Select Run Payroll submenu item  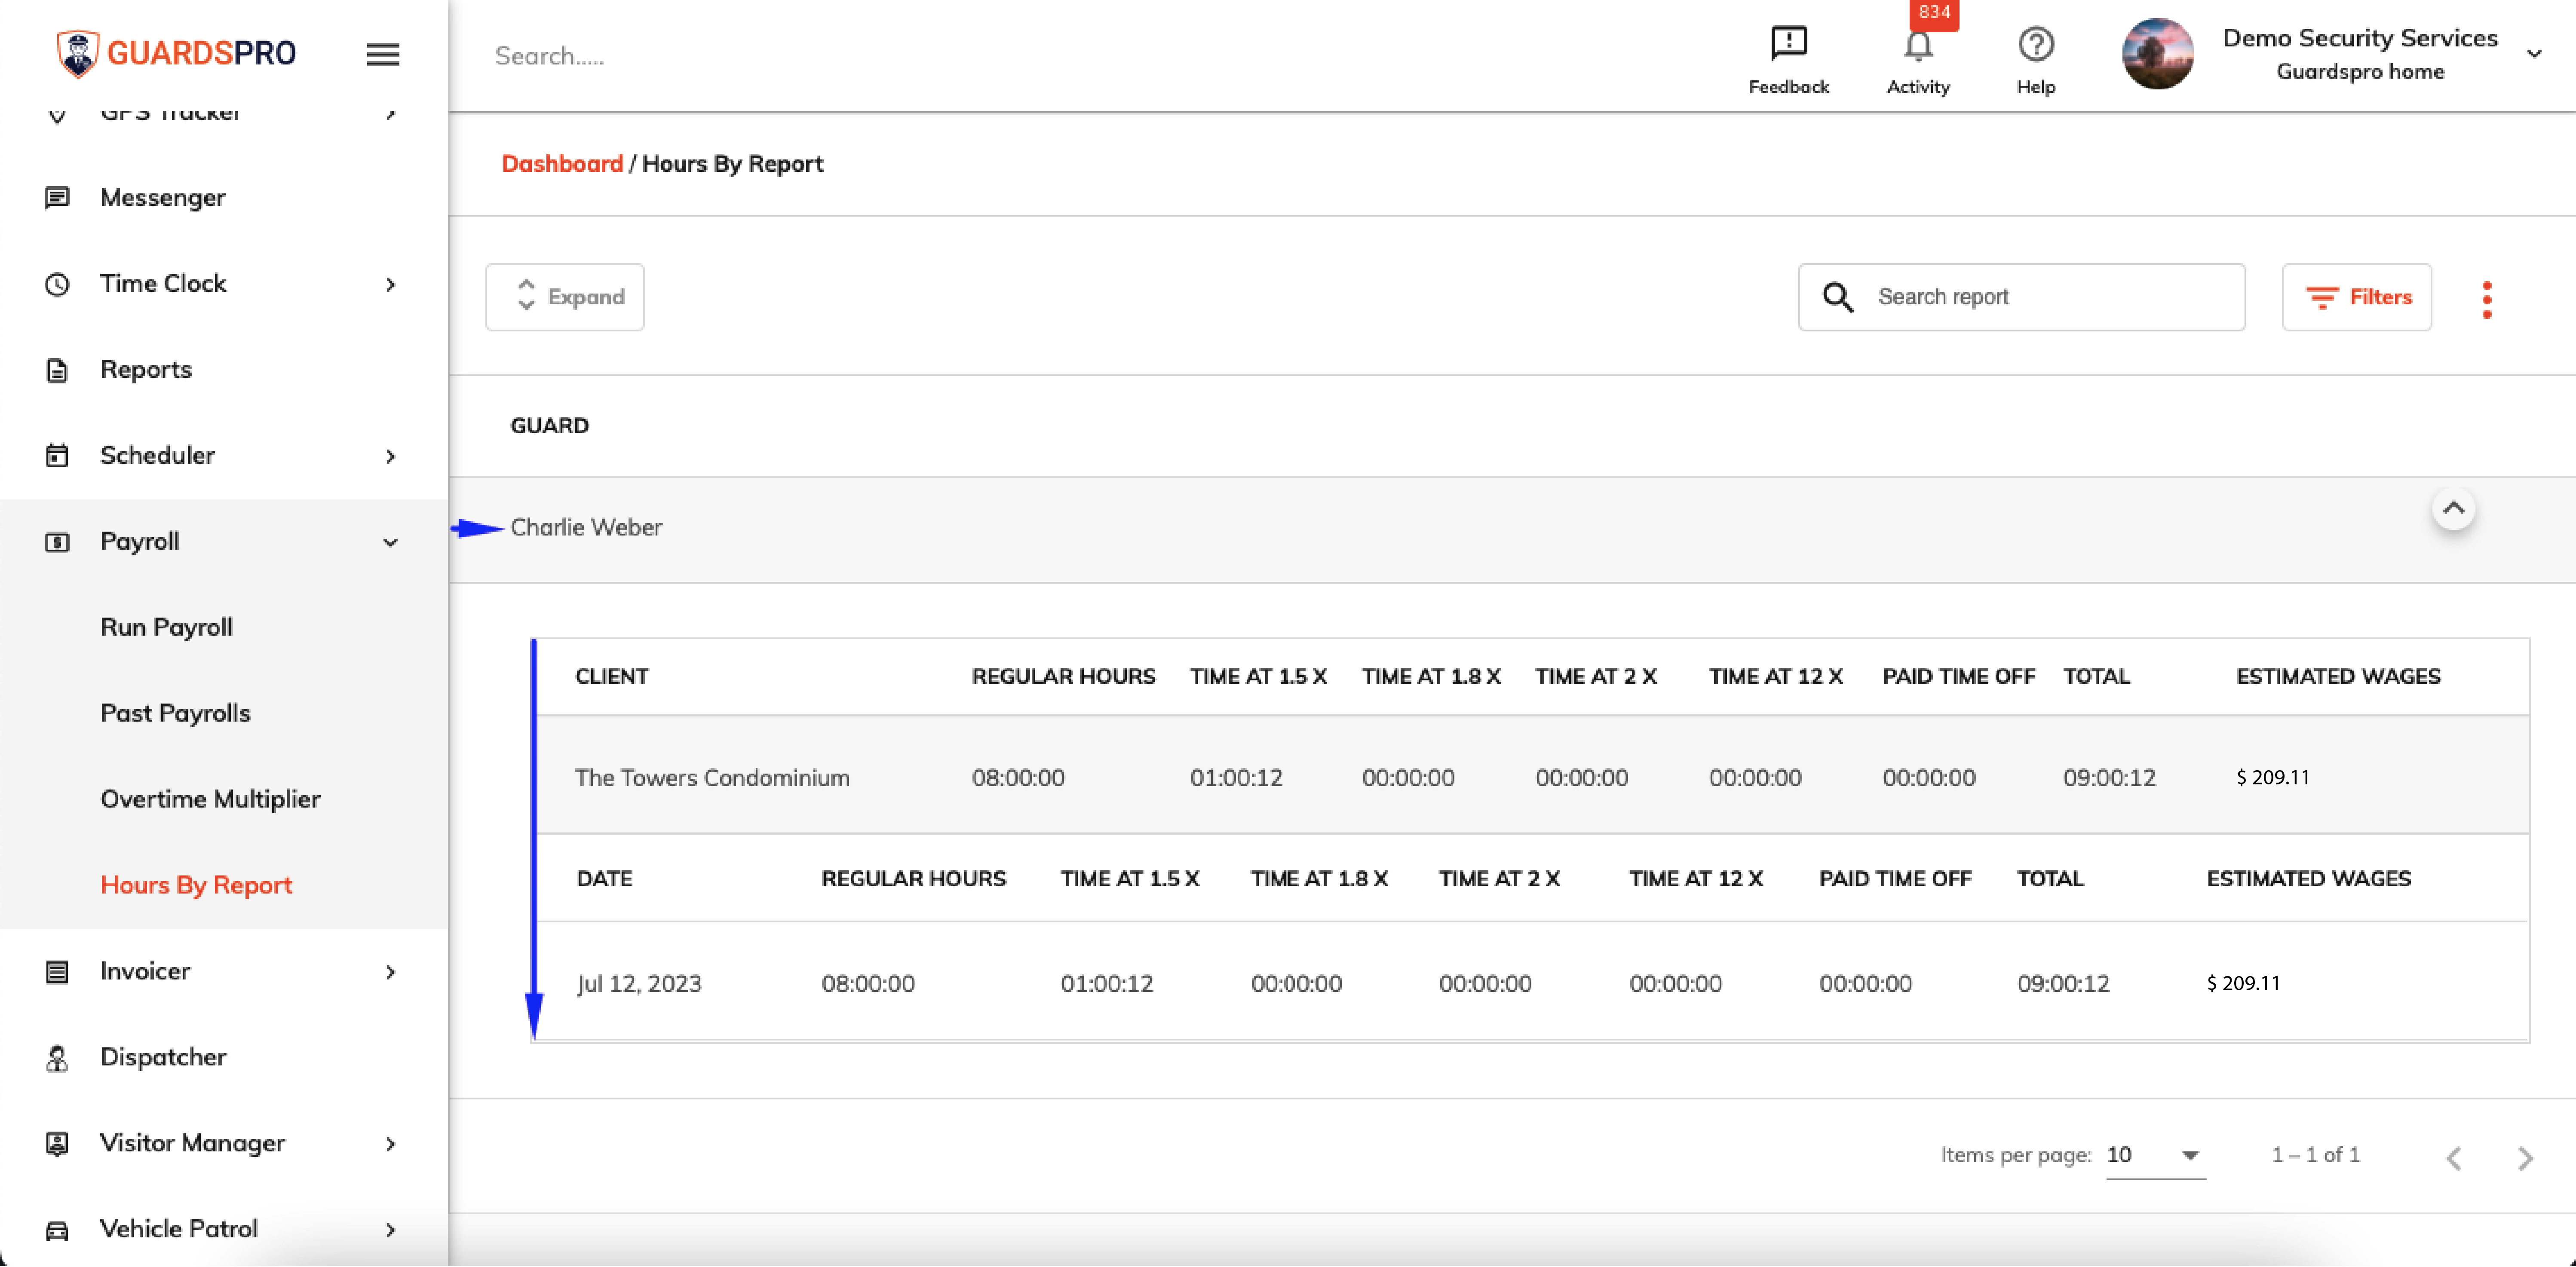pos(166,627)
